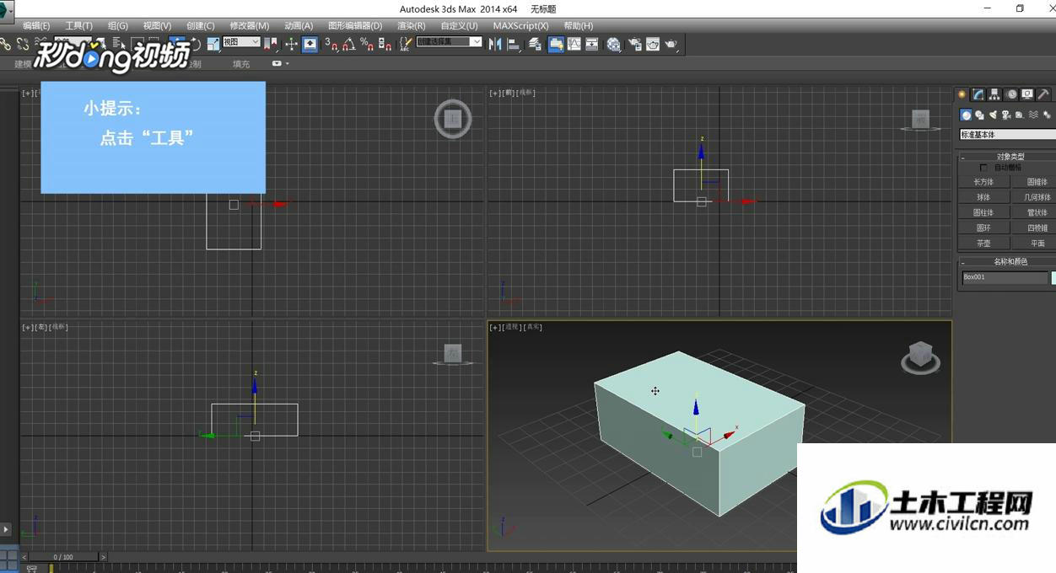
Task: Select the Lights category icon
Action: point(993,115)
